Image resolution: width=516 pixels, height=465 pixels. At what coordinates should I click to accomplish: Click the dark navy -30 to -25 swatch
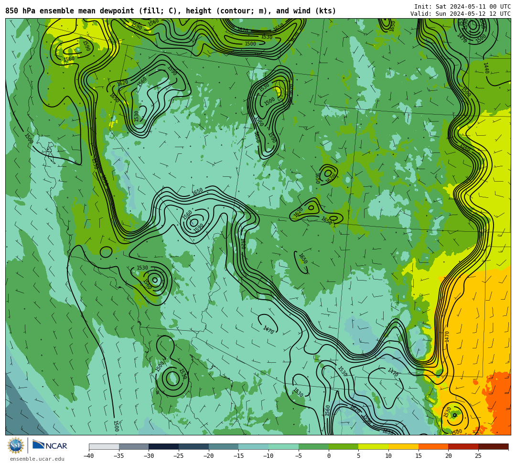point(164,446)
